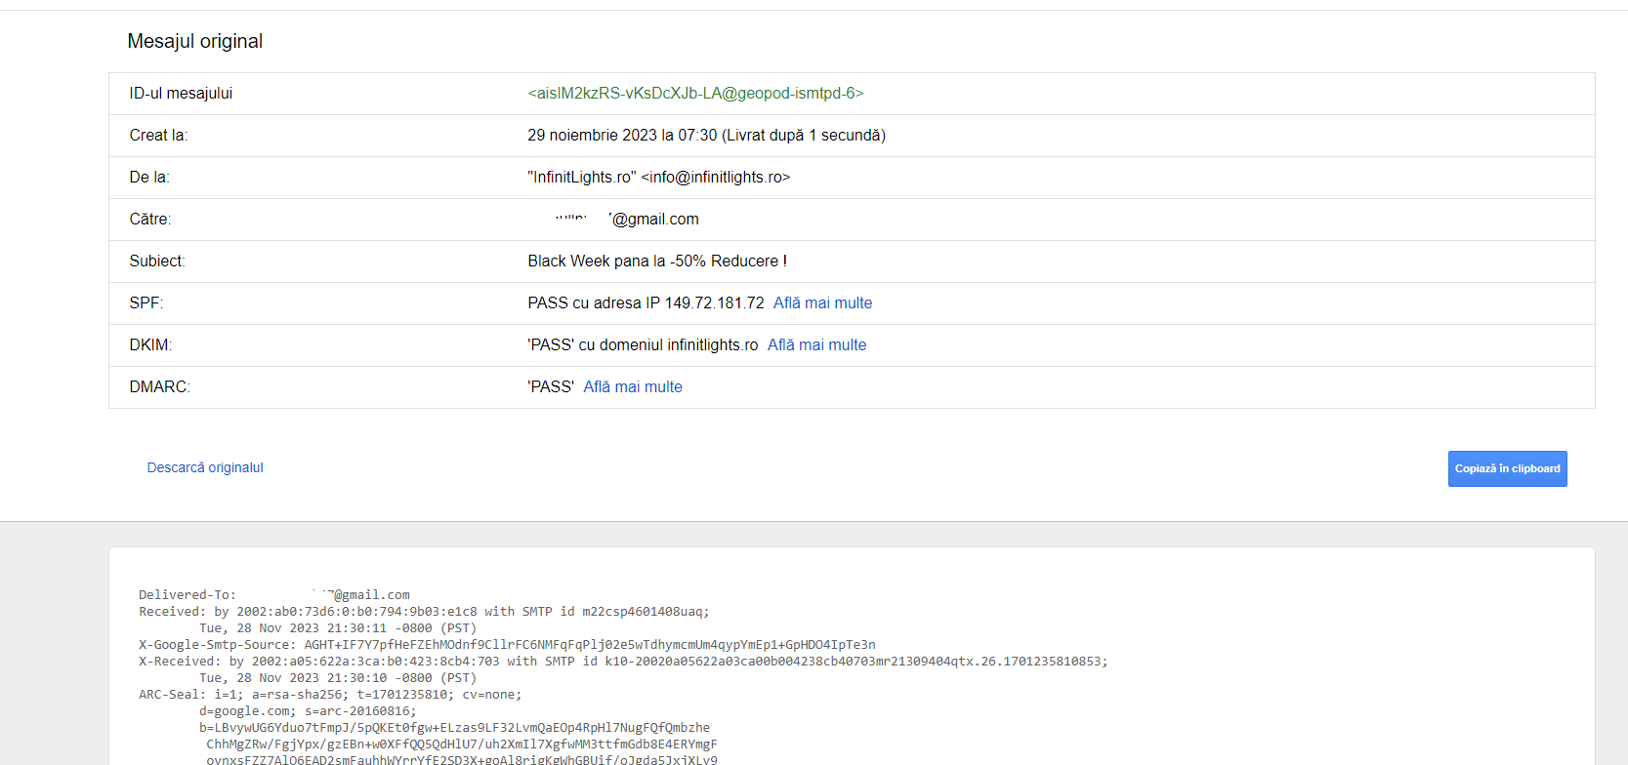Viewport: 1628px width, 765px height.
Task: Open DMARC 'Află mai multe' link
Action: pyautogui.click(x=633, y=387)
